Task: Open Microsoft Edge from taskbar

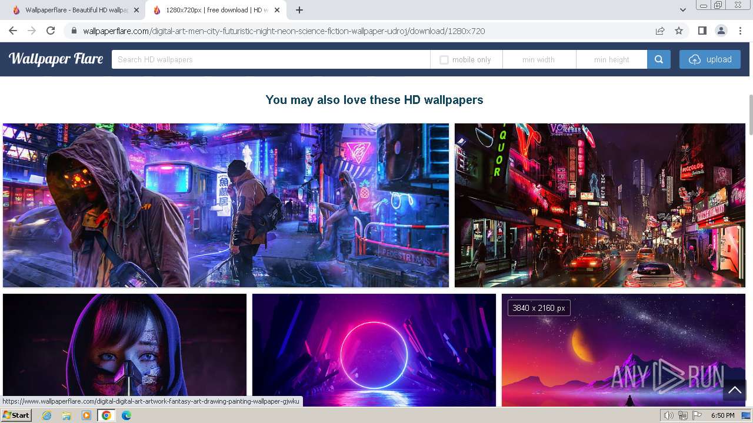Action: [x=126, y=415]
